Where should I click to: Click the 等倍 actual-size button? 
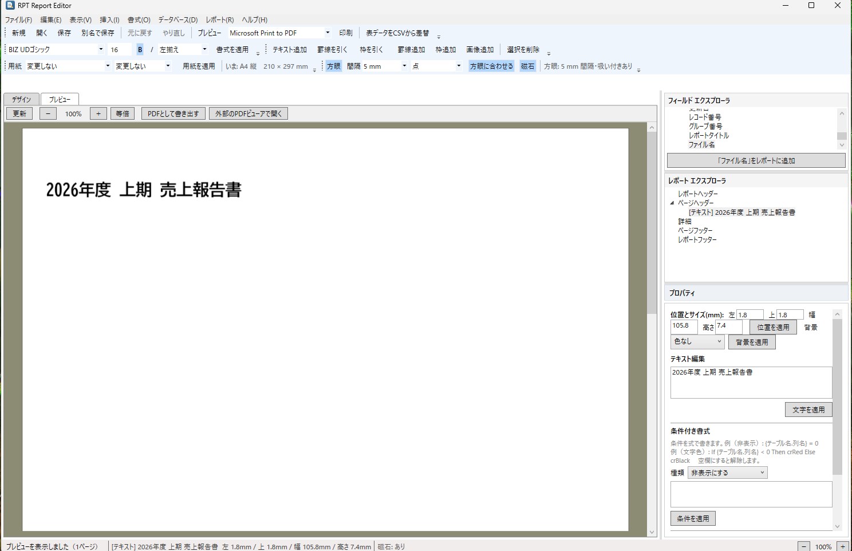click(x=123, y=113)
